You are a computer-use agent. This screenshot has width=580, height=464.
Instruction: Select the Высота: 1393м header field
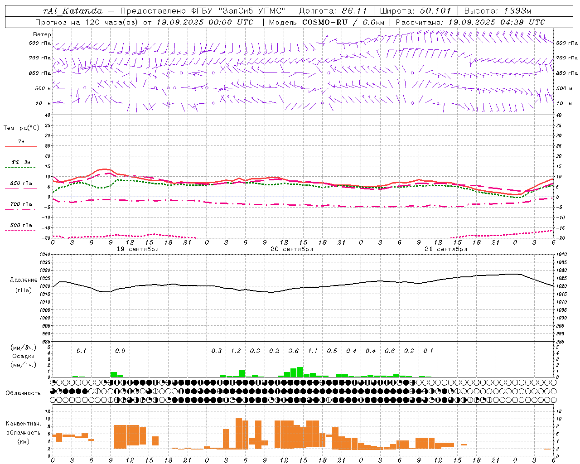[x=498, y=11]
